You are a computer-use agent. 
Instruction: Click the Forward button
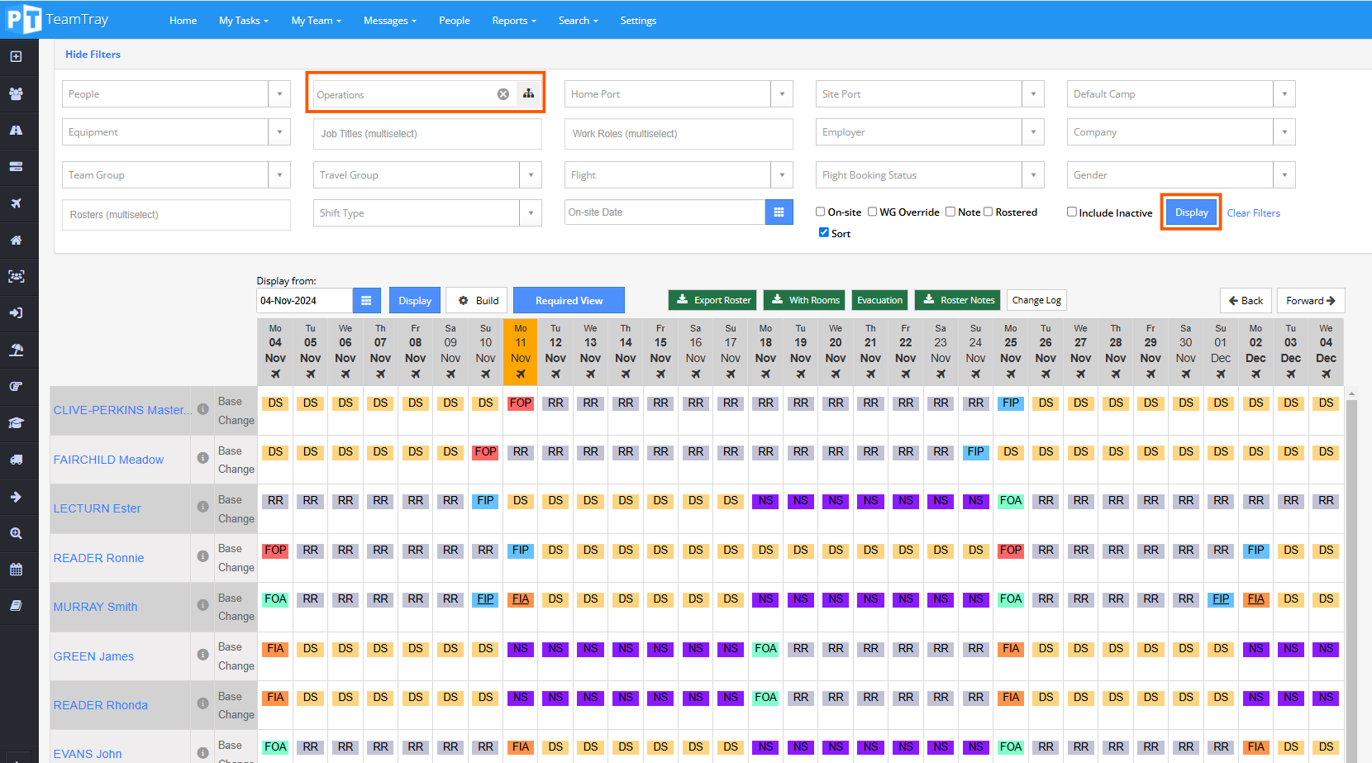(x=1311, y=301)
